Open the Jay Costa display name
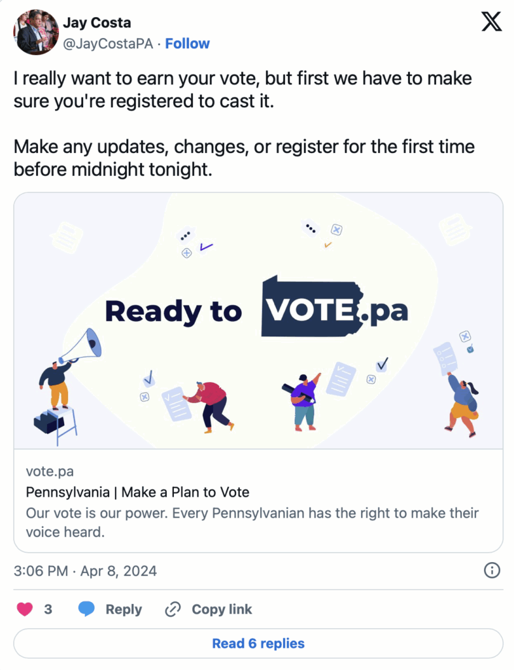Image resolution: width=514 pixels, height=670 pixels. pos(97,23)
